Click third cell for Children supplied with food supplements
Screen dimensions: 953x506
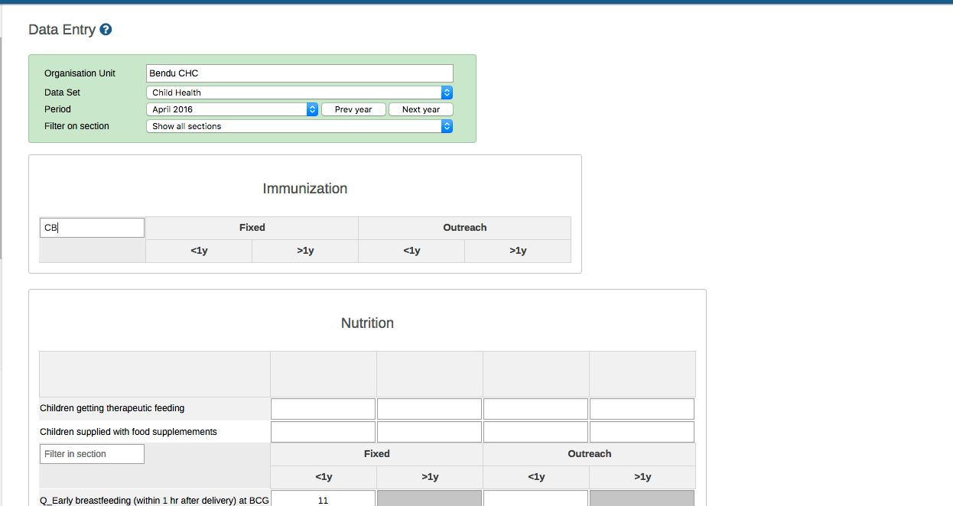(x=535, y=432)
